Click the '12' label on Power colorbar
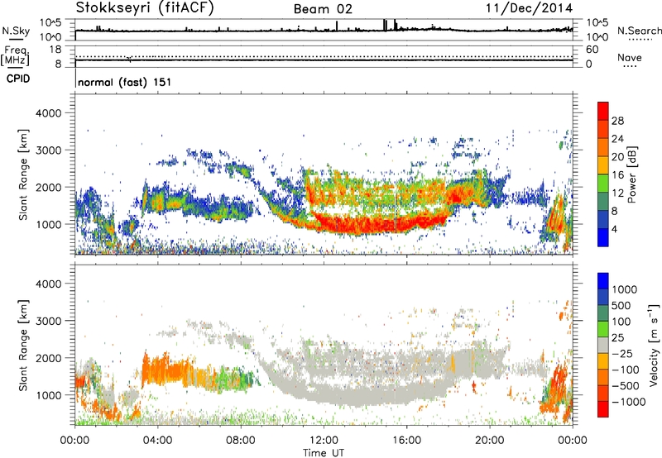This screenshot has height=458, width=662. [x=617, y=193]
